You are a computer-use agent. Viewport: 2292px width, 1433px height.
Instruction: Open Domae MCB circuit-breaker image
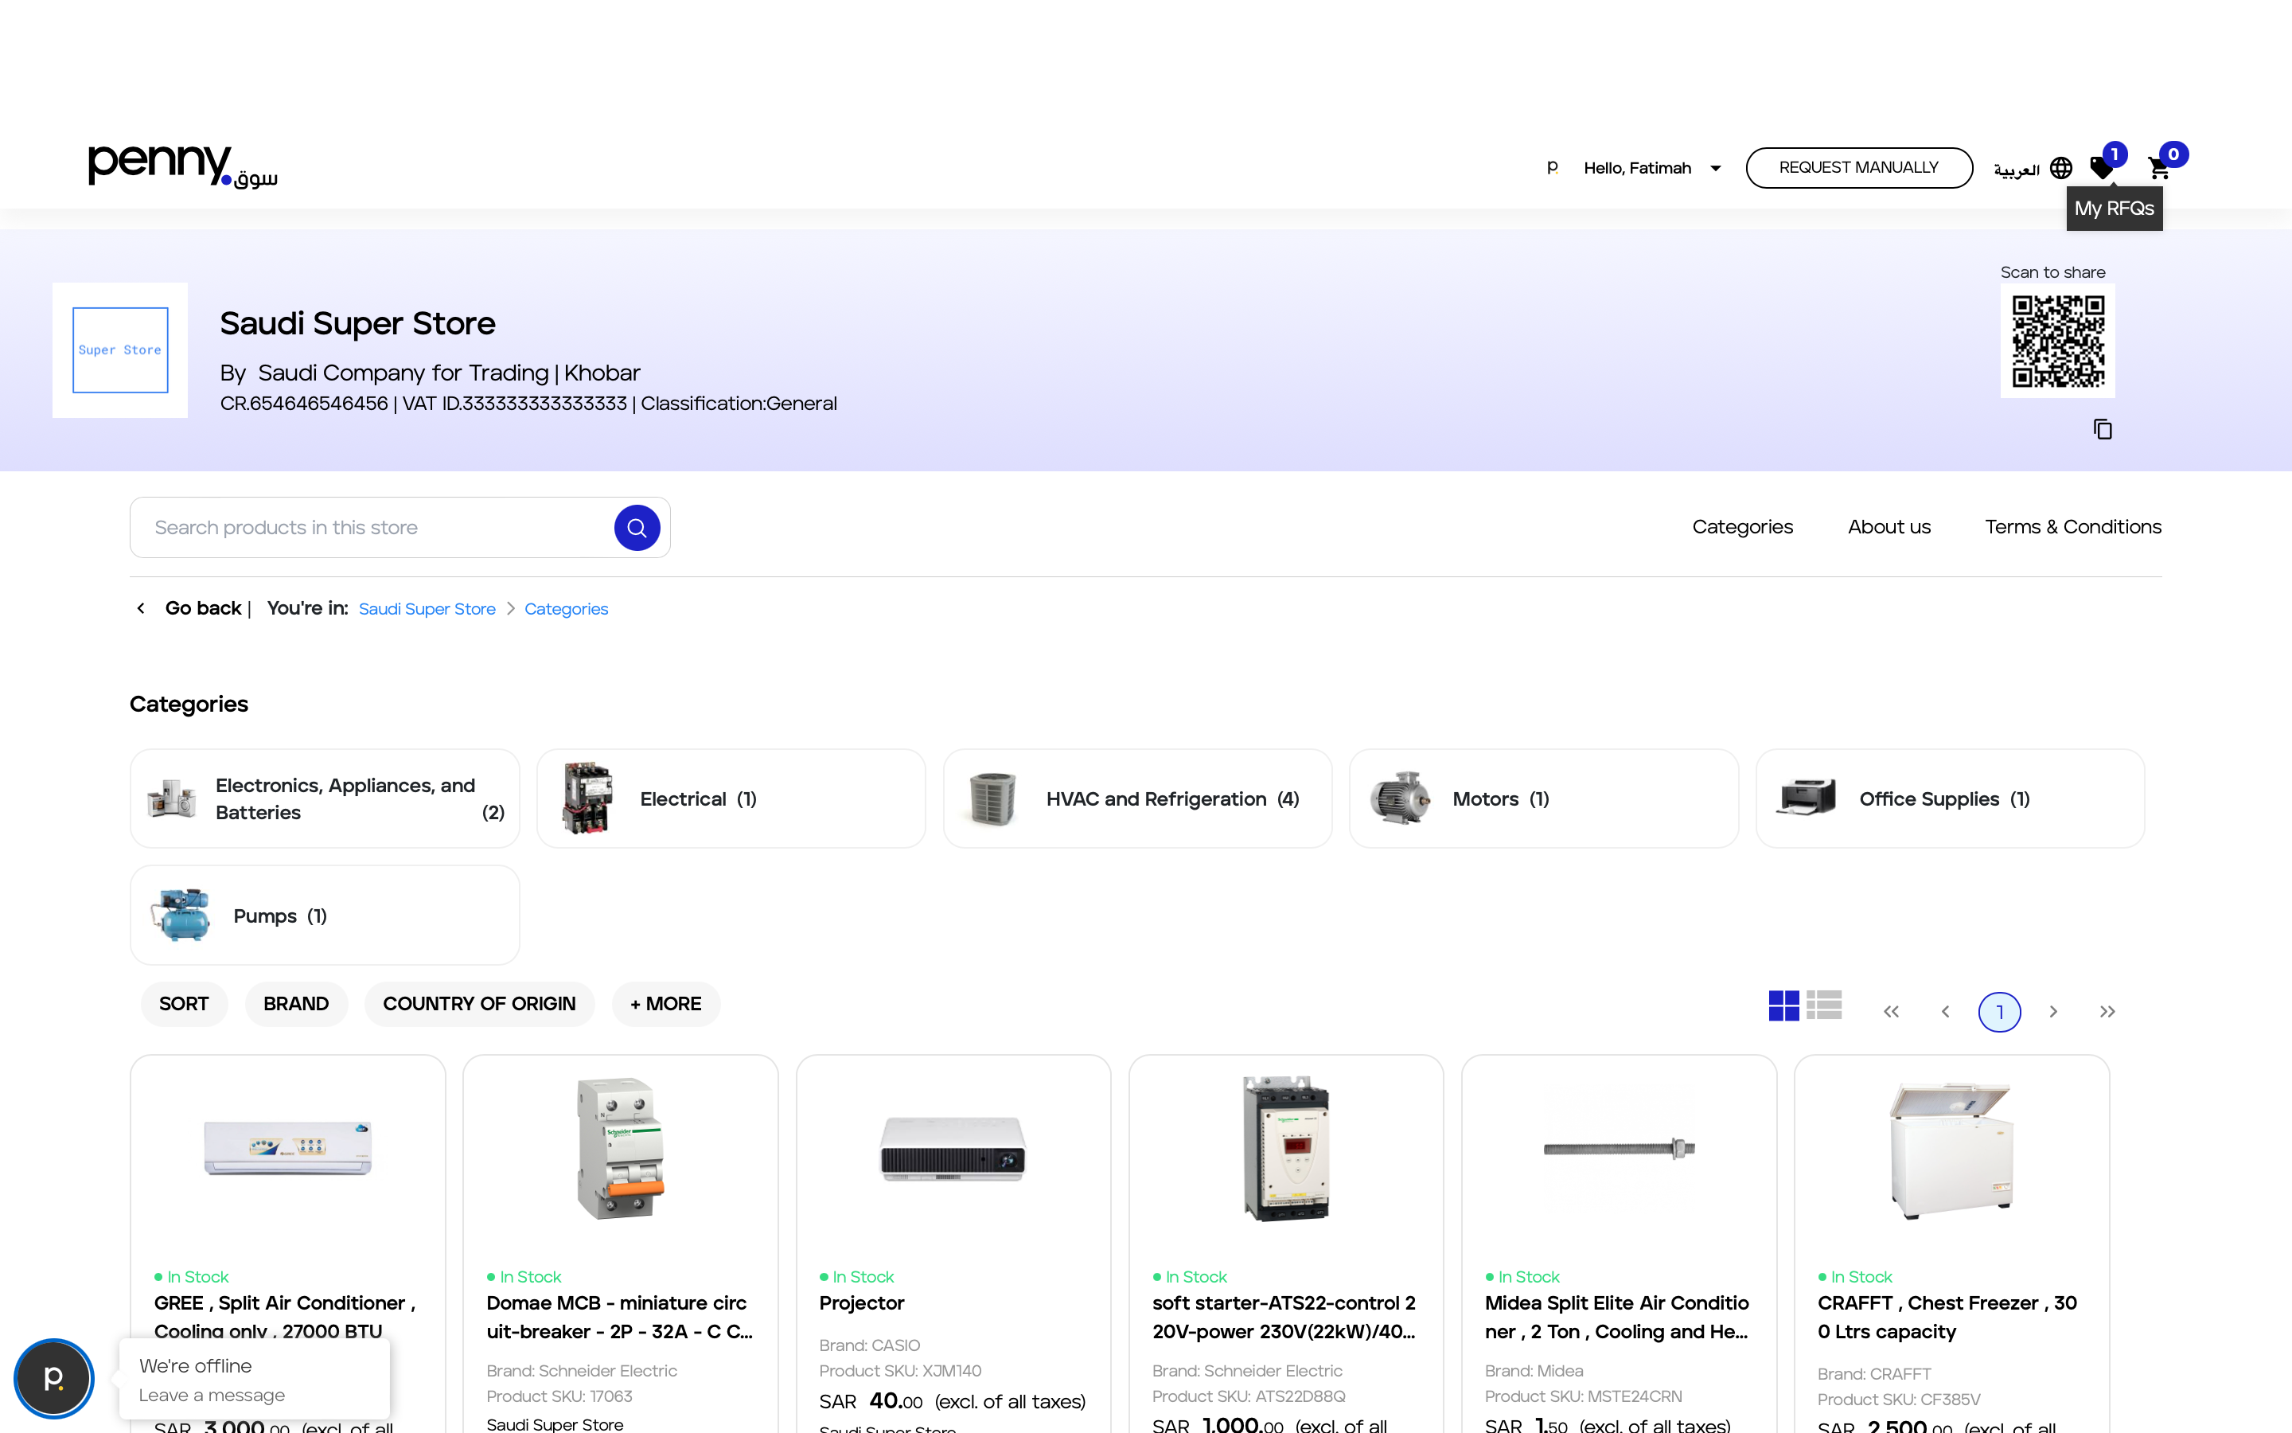(621, 1148)
